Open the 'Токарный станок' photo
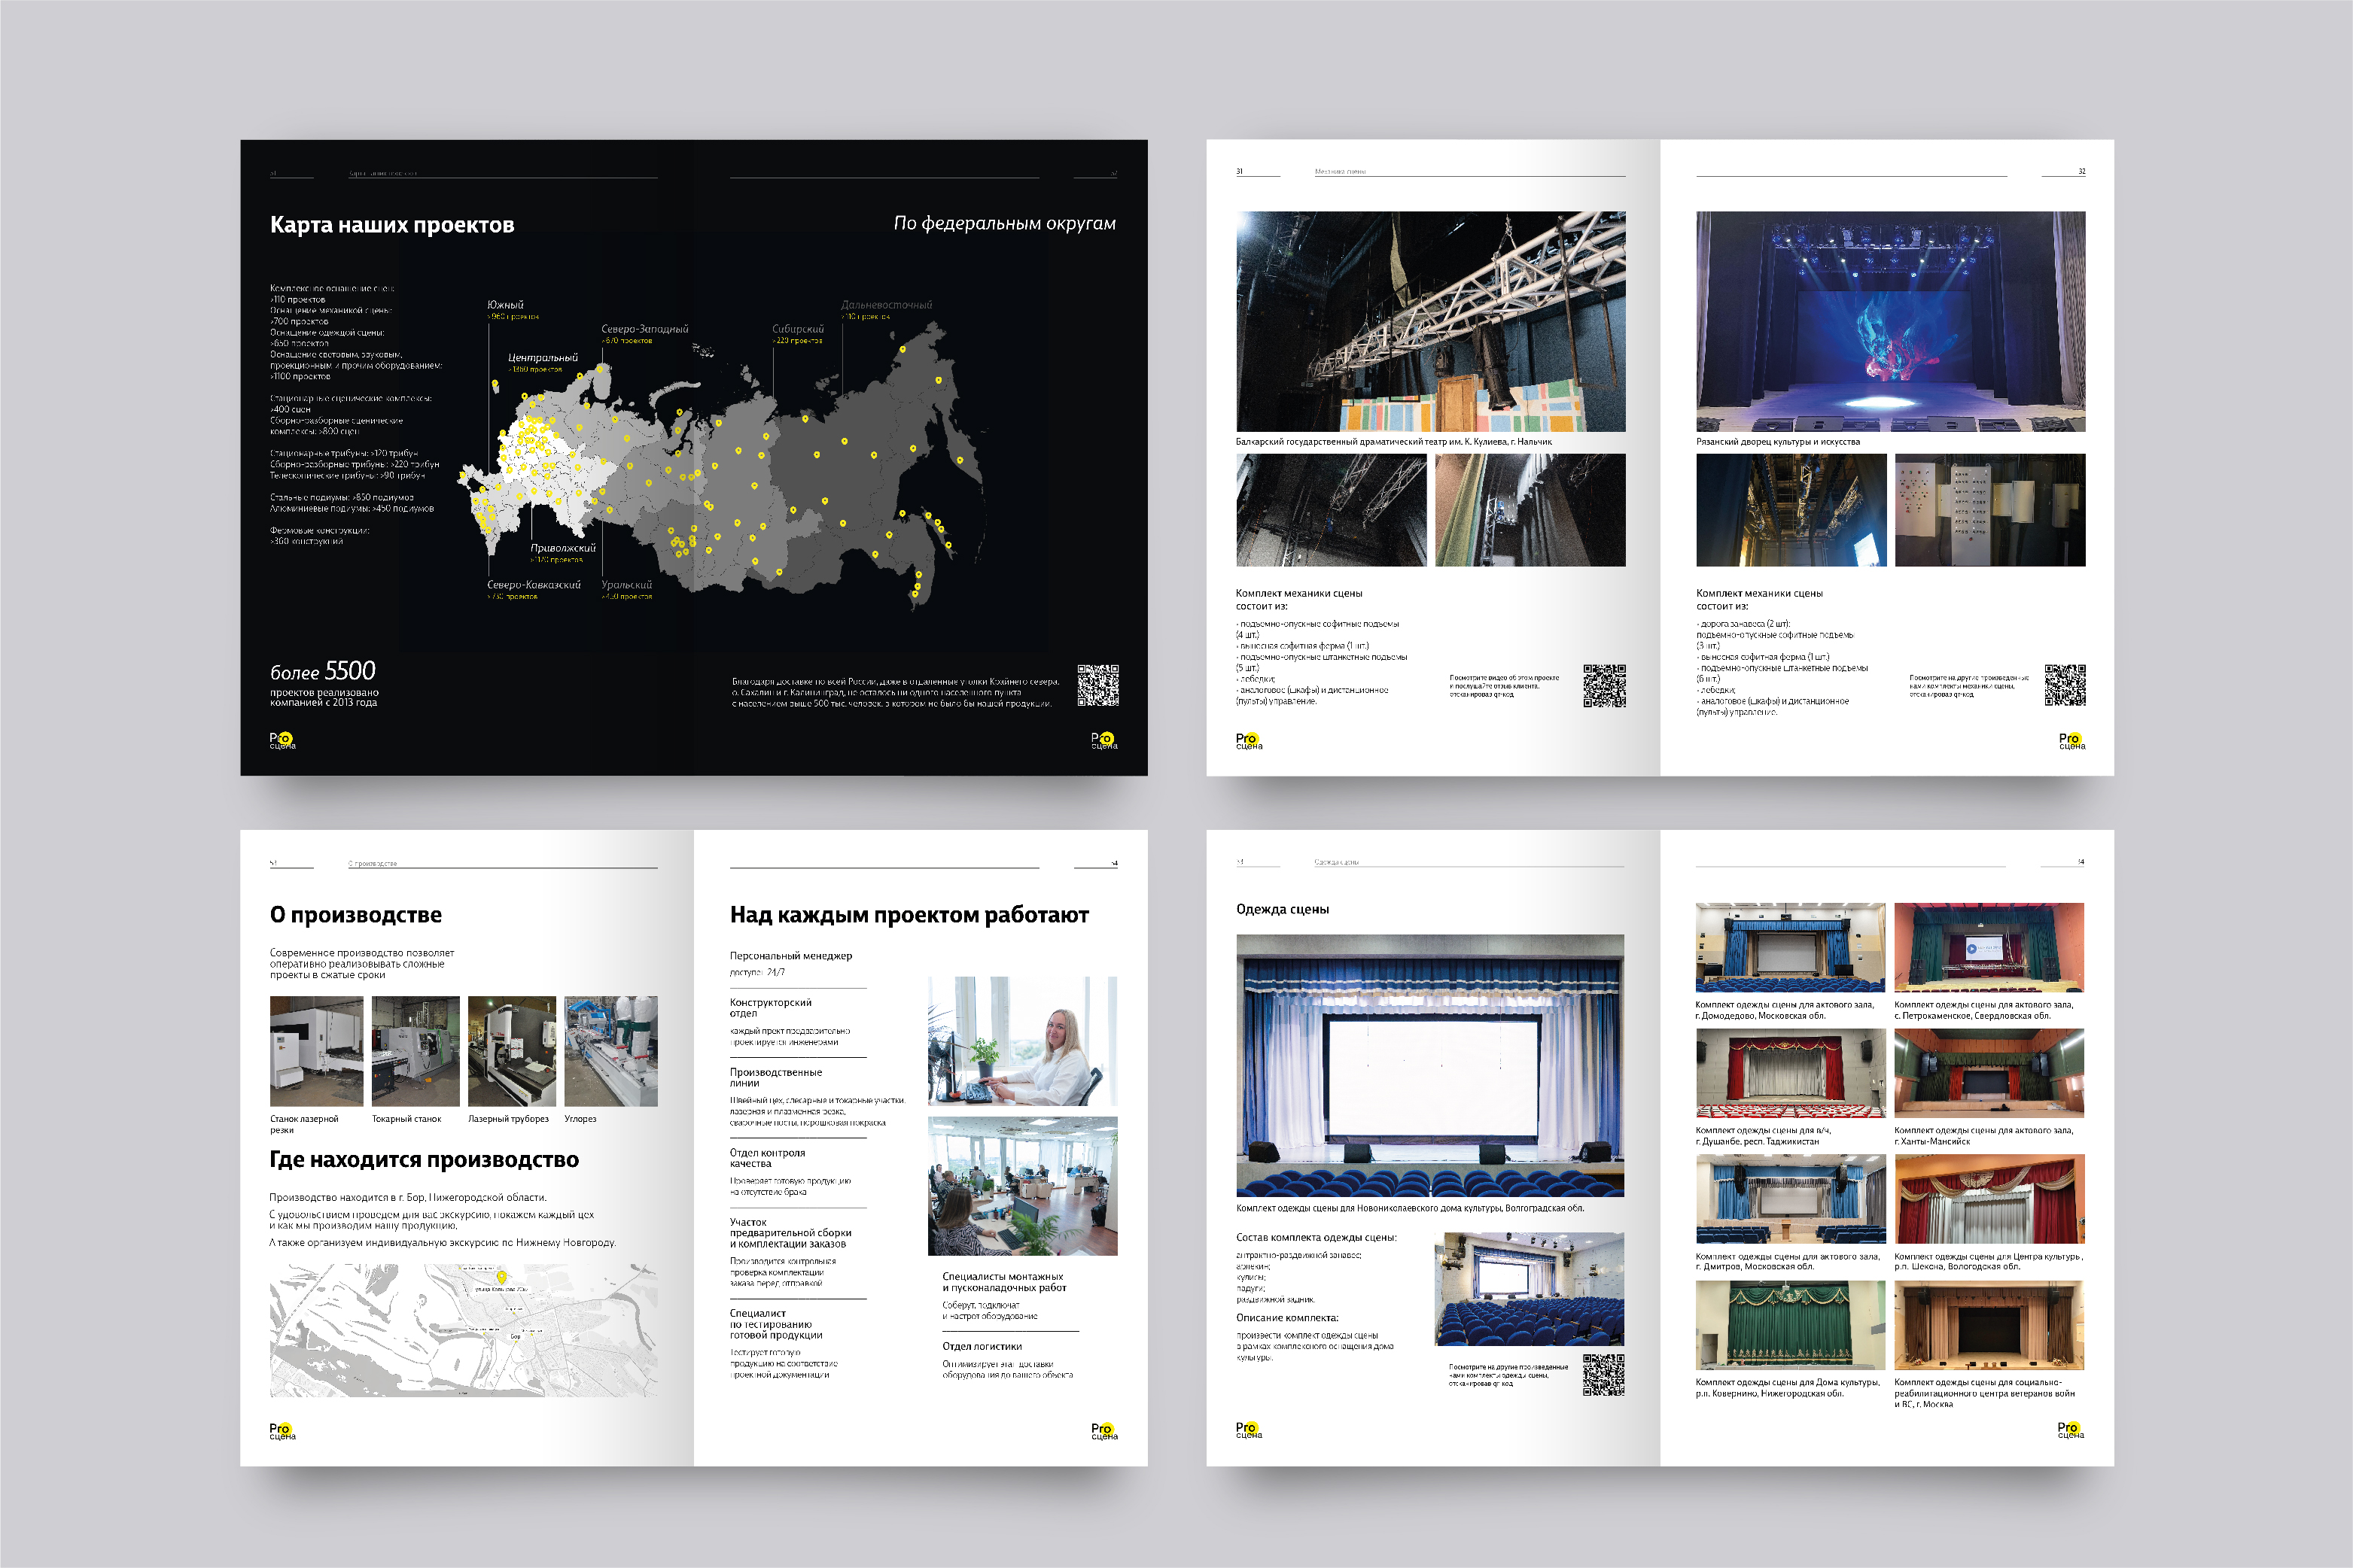This screenshot has height=1568, width=2353. [x=416, y=1051]
